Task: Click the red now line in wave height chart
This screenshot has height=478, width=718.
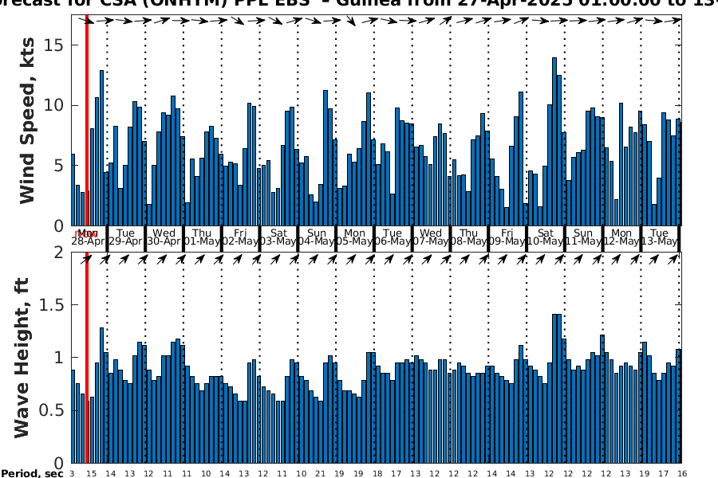Action: (x=86, y=357)
